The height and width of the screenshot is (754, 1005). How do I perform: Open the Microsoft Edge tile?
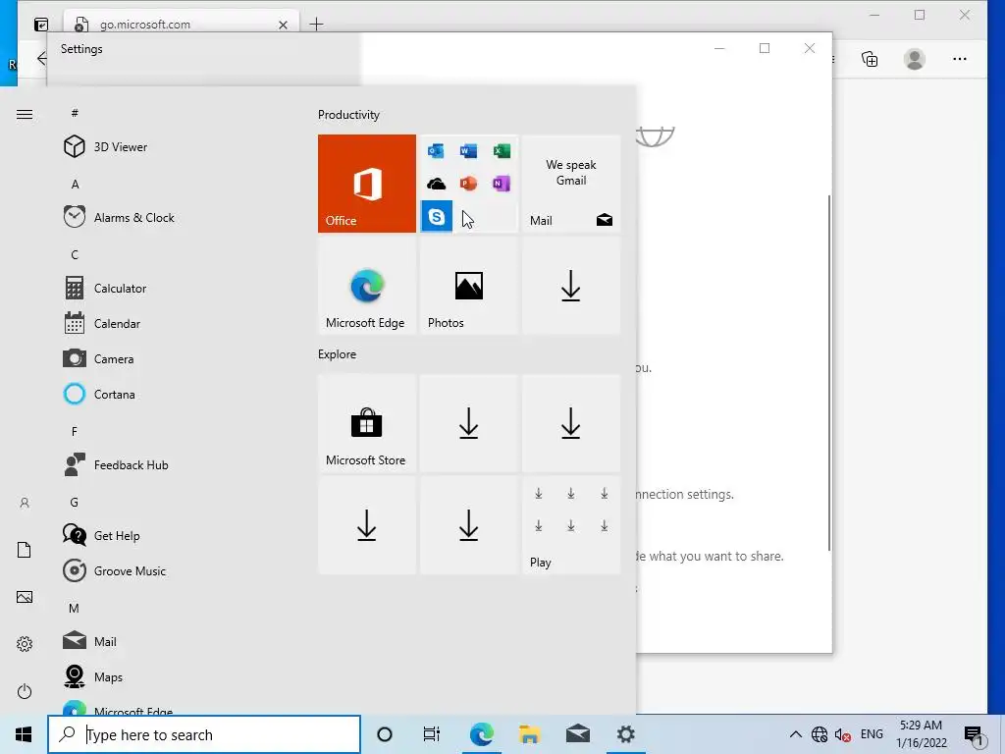coord(367,286)
